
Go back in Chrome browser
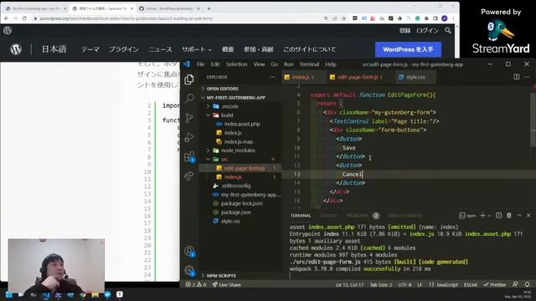(7, 18)
